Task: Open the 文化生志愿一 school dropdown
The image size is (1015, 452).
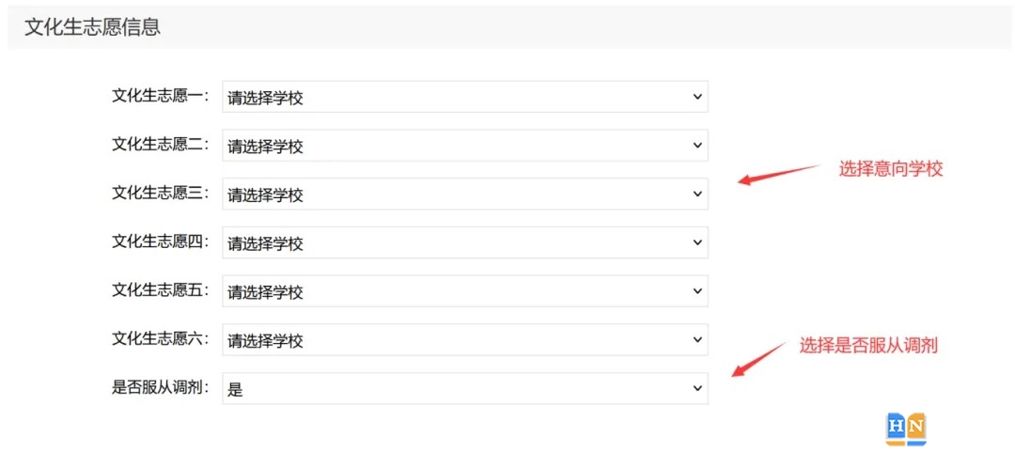Action: pos(465,97)
